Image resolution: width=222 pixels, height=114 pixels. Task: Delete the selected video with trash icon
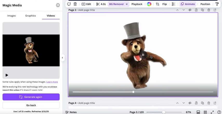tap(75, 4)
